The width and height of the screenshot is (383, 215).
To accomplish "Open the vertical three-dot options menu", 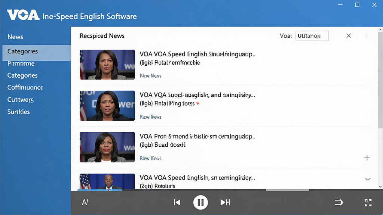I will point(367,36).
